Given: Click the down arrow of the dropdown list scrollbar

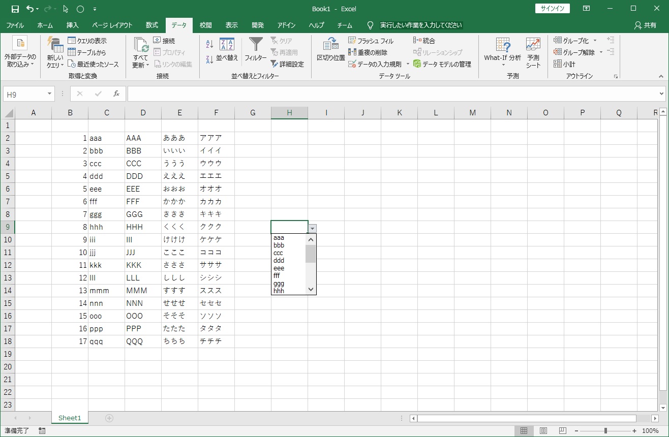Looking at the screenshot, I should click(311, 289).
